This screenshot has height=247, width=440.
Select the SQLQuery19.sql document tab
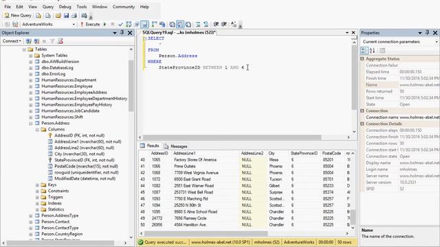pyautogui.click(x=179, y=32)
